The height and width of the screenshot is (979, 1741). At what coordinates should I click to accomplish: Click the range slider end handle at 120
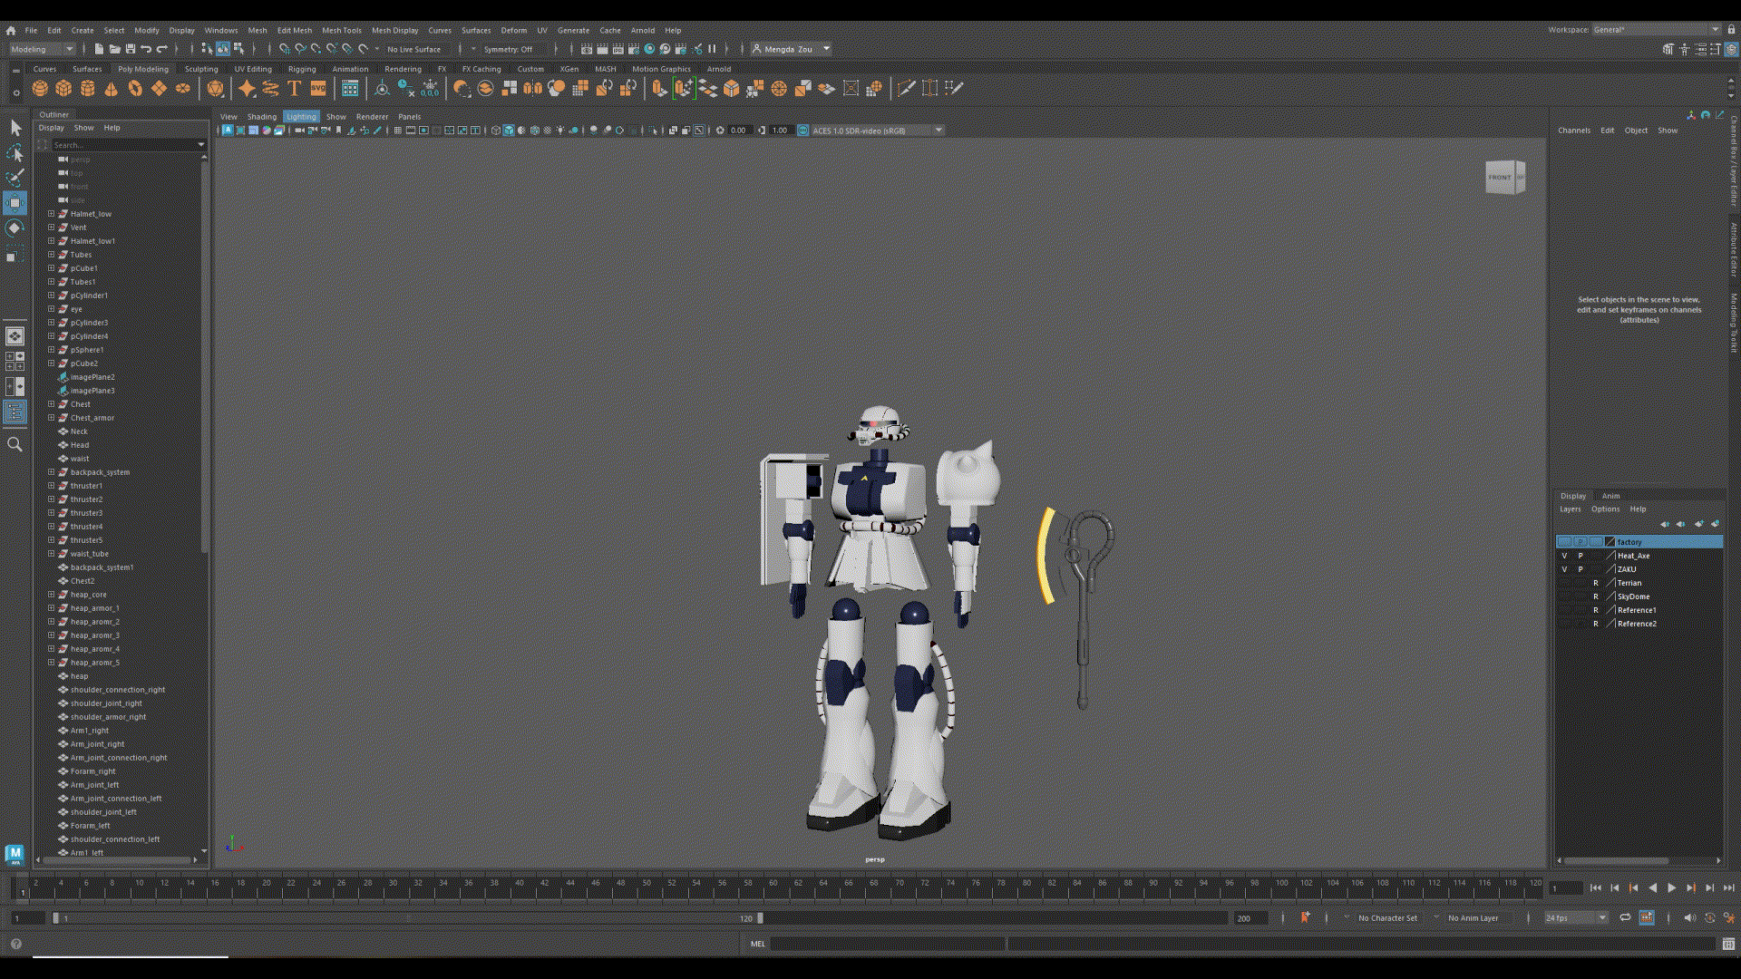[760, 918]
